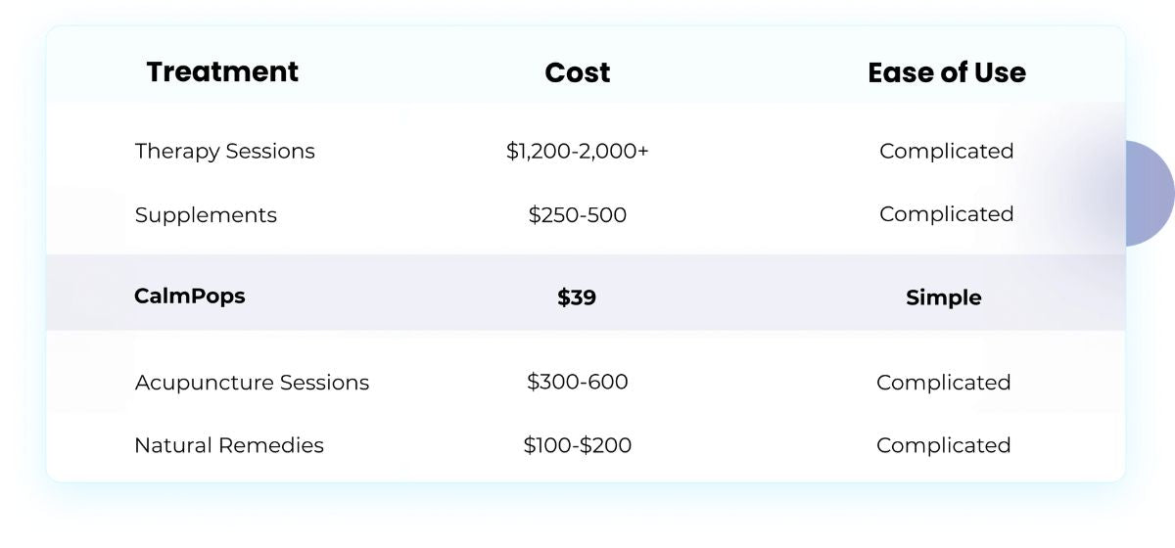Select the Therapy Sessions row label
Image resolution: width=1175 pixels, height=548 pixels.
click(225, 152)
